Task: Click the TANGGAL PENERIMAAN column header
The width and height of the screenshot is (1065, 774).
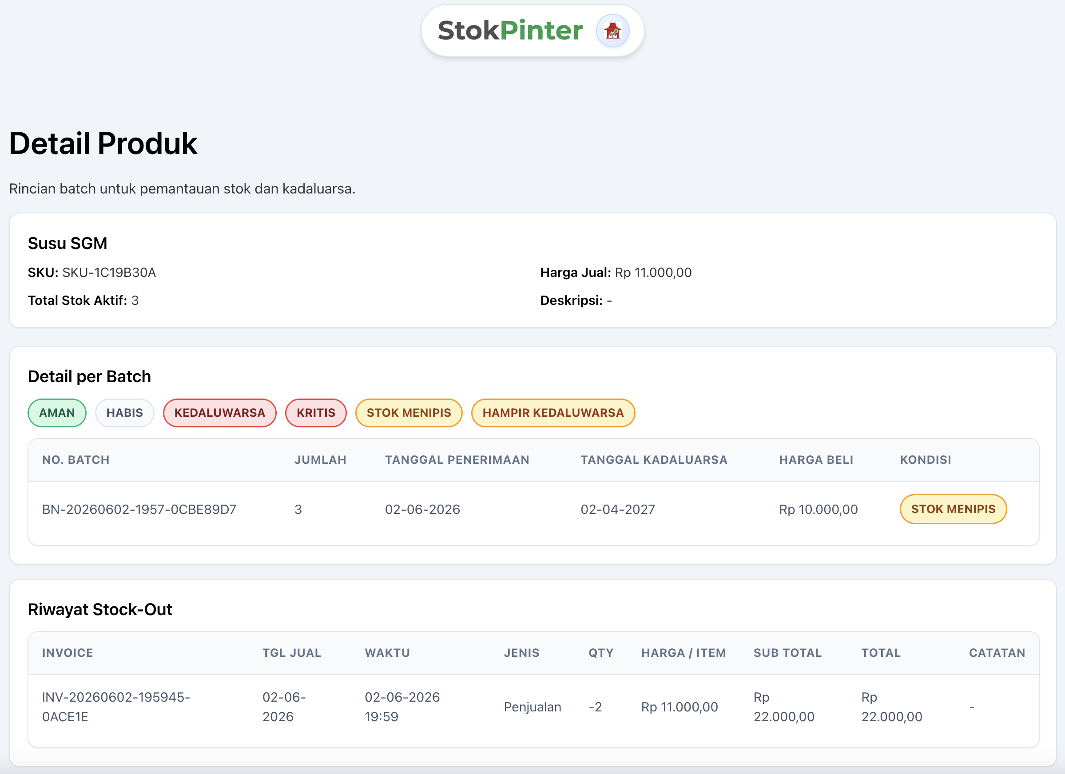Action: tap(457, 459)
